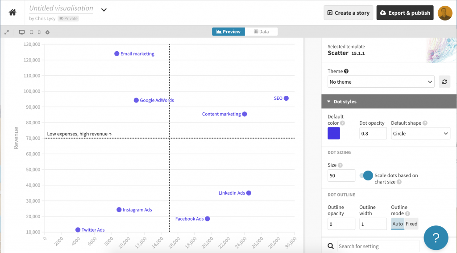Toggle Scale dots based on chart size
This screenshot has width=457, height=253.
tap(366, 175)
